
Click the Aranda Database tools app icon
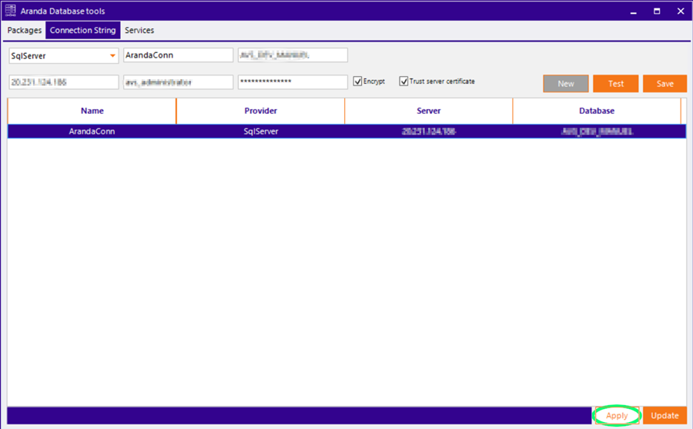point(10,11)
